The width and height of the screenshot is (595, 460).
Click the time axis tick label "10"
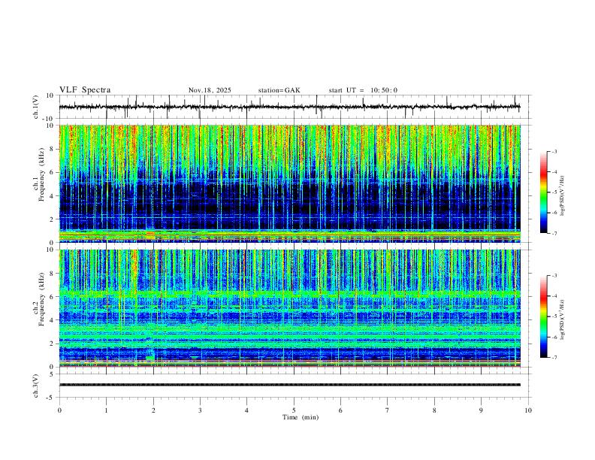pyautogui.click(x=528, y=410)
